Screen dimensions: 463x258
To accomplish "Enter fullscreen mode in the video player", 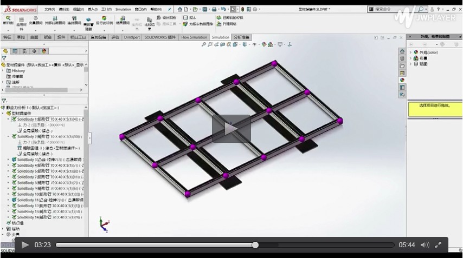I will click(x=438, y=245).
